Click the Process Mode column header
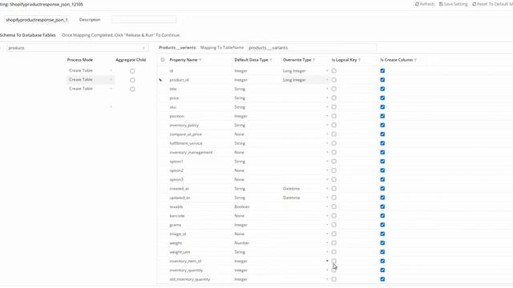This screenshot has height=288, width=513. pos(80,60)
